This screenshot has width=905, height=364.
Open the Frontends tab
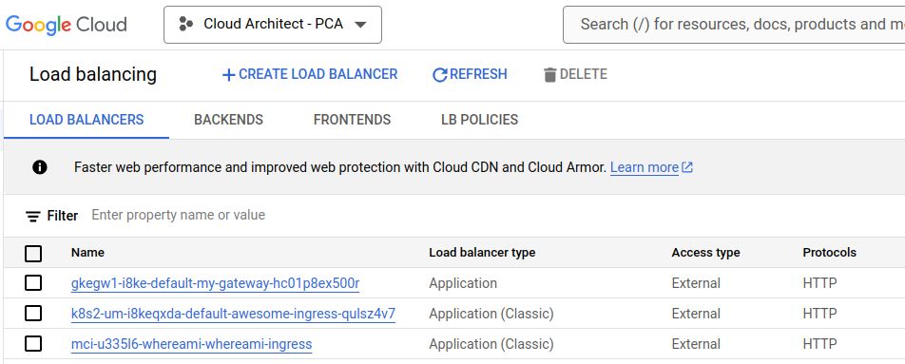pos(352,120)
